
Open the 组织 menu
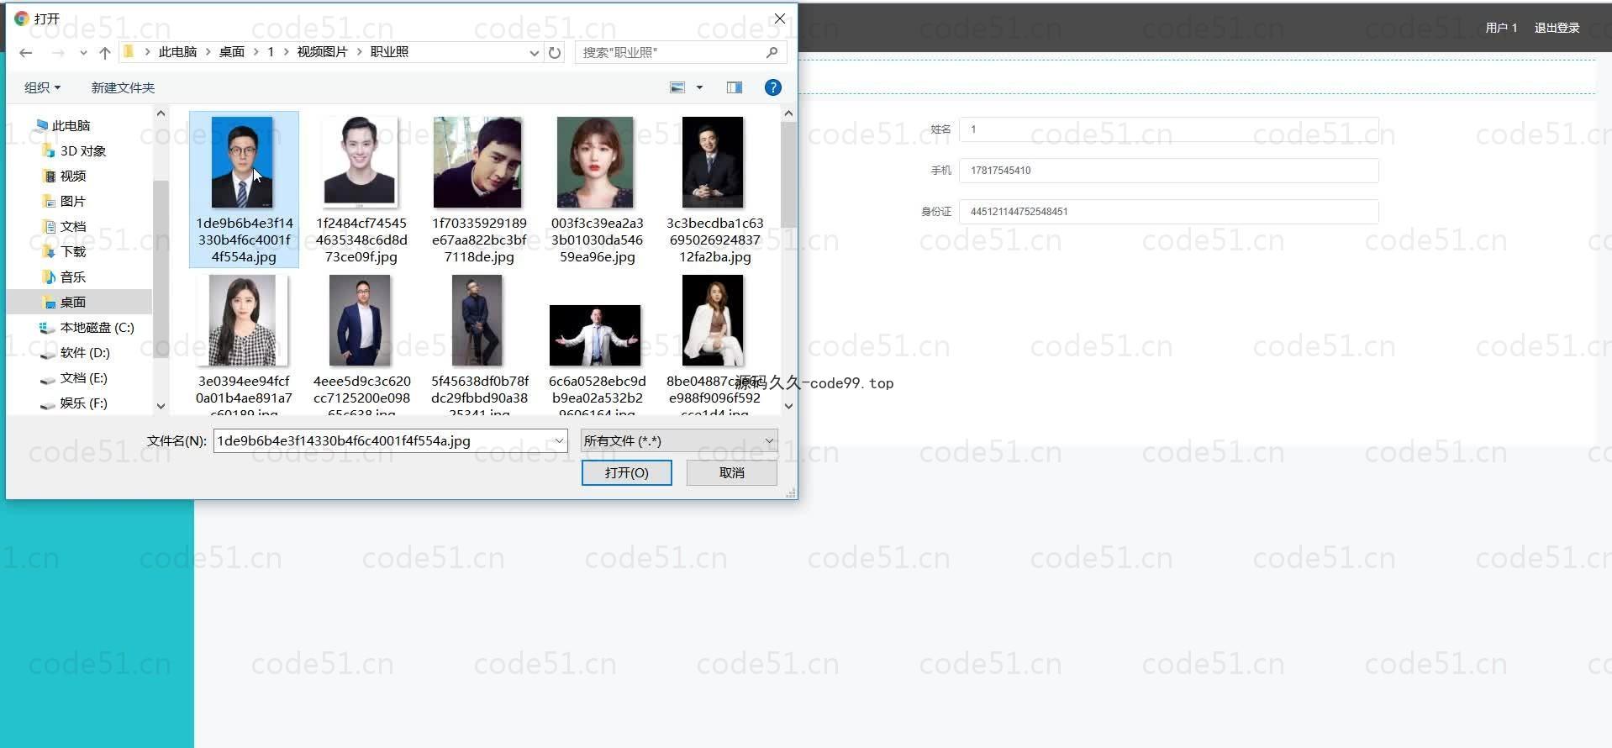pos(42,87)
